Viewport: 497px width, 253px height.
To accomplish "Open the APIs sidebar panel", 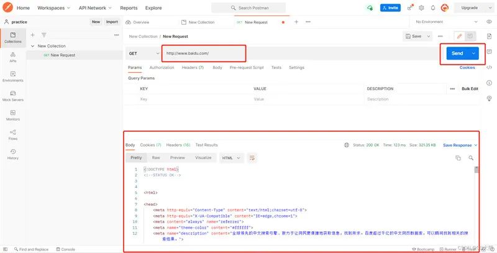I will (x=13, y=57).
